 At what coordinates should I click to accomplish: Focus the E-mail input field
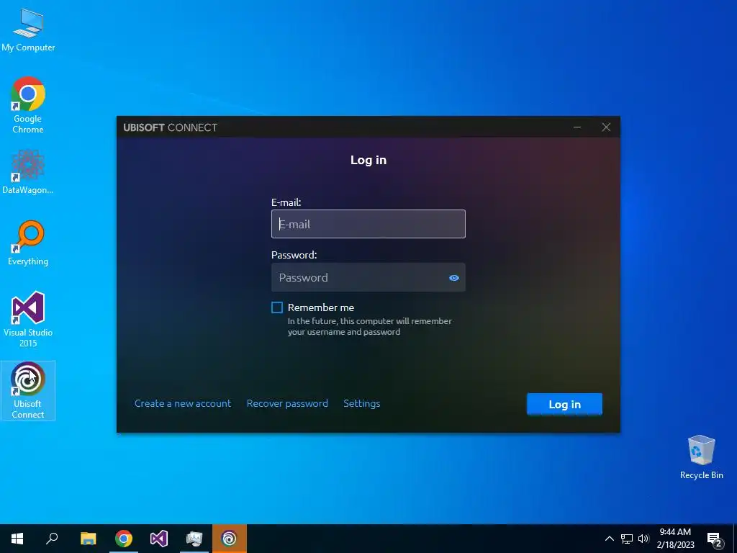[x=368, y=224]
